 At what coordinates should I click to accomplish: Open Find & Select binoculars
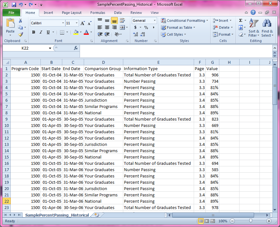coord(267,28)
